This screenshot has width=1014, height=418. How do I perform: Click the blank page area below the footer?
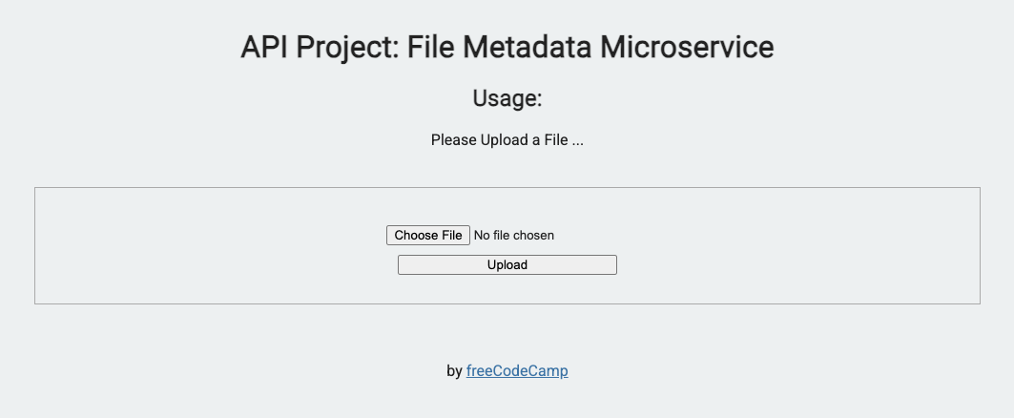click(x=507, y=403)
